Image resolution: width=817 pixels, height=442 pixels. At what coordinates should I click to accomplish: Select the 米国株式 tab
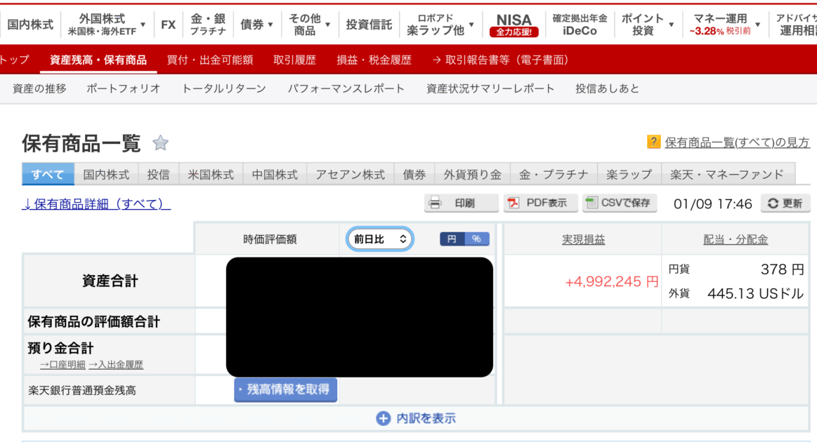211,175
